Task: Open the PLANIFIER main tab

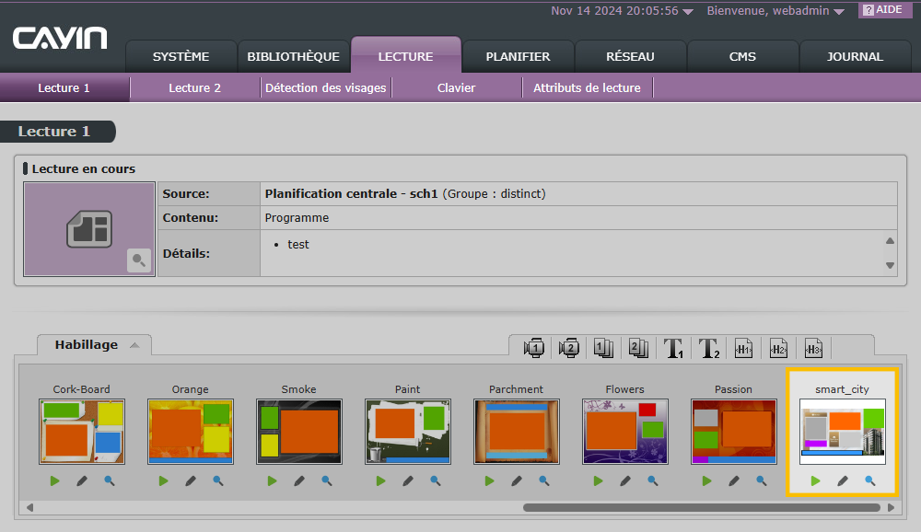Action: click(518, 56)
